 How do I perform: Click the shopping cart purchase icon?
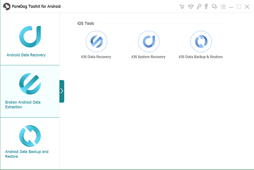click(182, 7)
